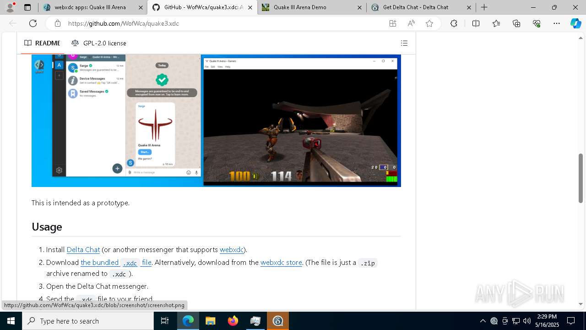Click 'This is intended as a prototype.' text

pyautogui.click(x=81, y=203)
